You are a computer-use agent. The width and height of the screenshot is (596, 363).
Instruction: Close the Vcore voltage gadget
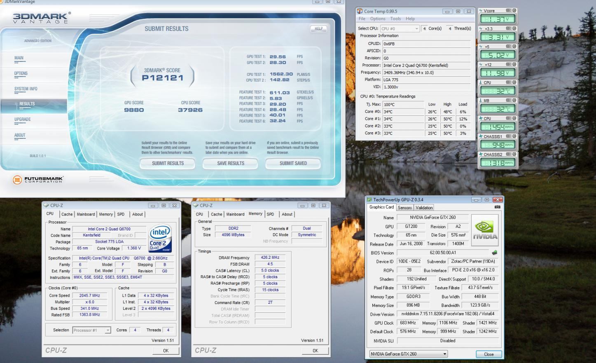514,10
